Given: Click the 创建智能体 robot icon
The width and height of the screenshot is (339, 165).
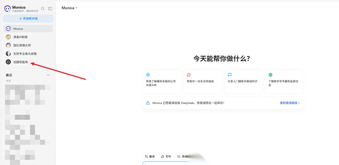Looking at the screenshot, I should tap(8, 62).
